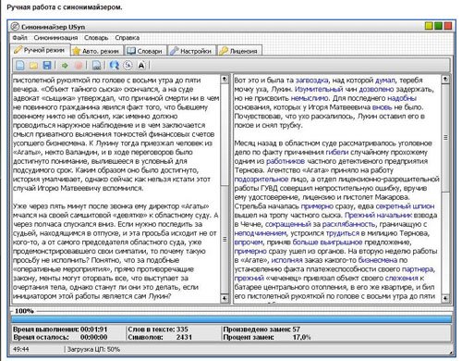Image resolution: width=462 pixels, height=361 pixels.
Task: Open the Словари tab
Action: [x=145, y=51]
